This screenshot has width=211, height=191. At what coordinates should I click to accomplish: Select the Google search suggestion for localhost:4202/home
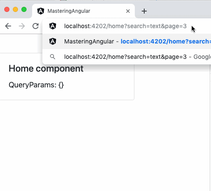click(x=127, y=57)
